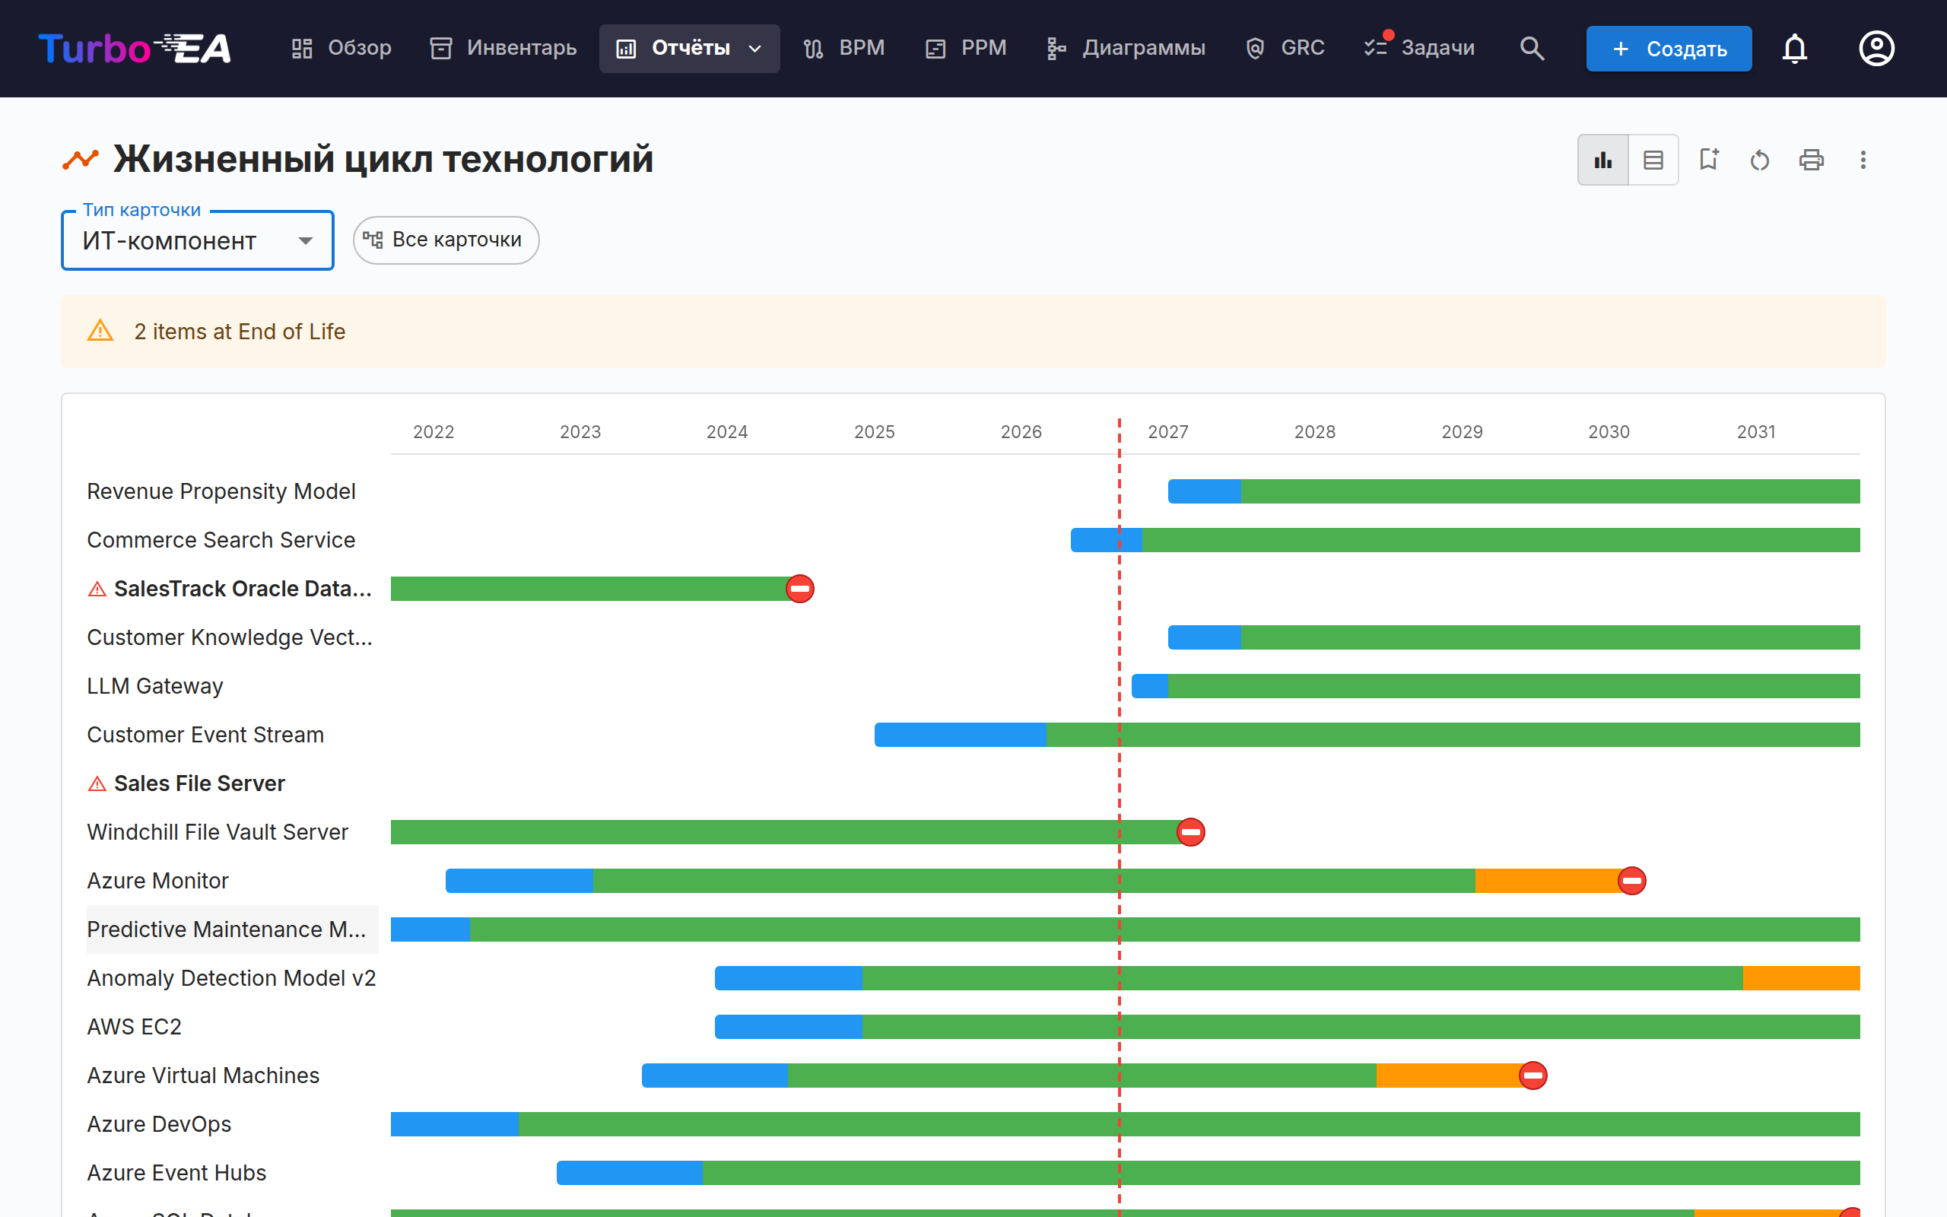Open the Инвентарь menu item
The image size is (1947, 1217).
pos(503,48)
